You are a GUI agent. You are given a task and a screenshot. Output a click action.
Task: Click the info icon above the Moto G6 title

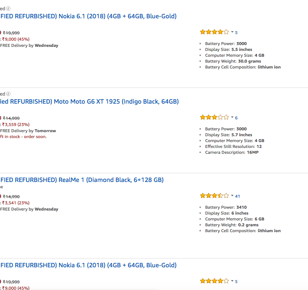pos(8,94)
